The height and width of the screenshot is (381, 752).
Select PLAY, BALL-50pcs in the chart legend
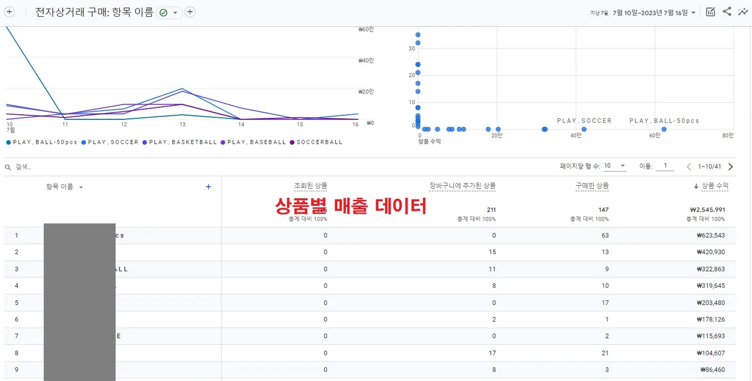pyautogui.click(x=42, y=142)
